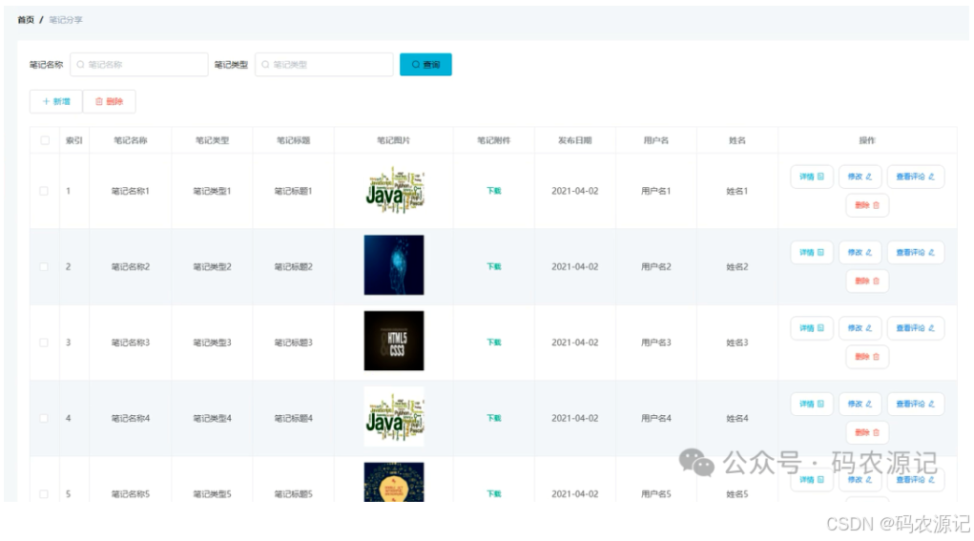
Task: Open the blue AI head image in row 2
Action: coord(394,264)
